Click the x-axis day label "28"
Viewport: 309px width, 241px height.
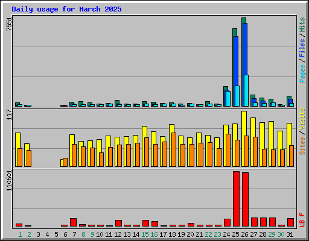click(x=263, y=234)
